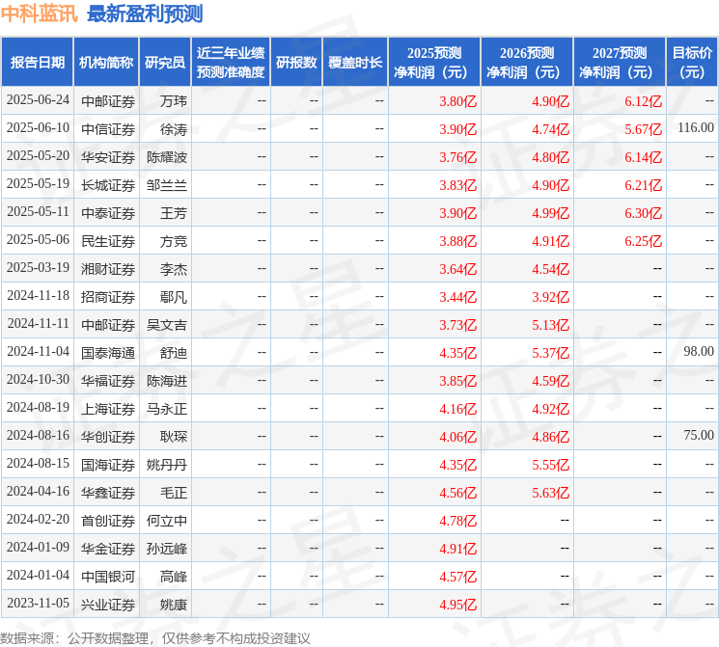Select 长城证券 institution cell
Viewport: 719px width, 647px height.
[x=108, y=185]
